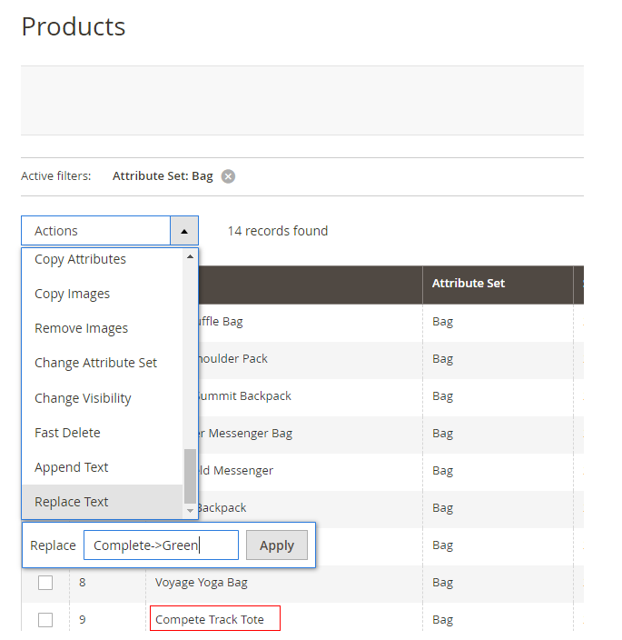This screenshot has width=622, height=640.
Task: Tick the checkbox for product row 8
Action: (45, 583)
